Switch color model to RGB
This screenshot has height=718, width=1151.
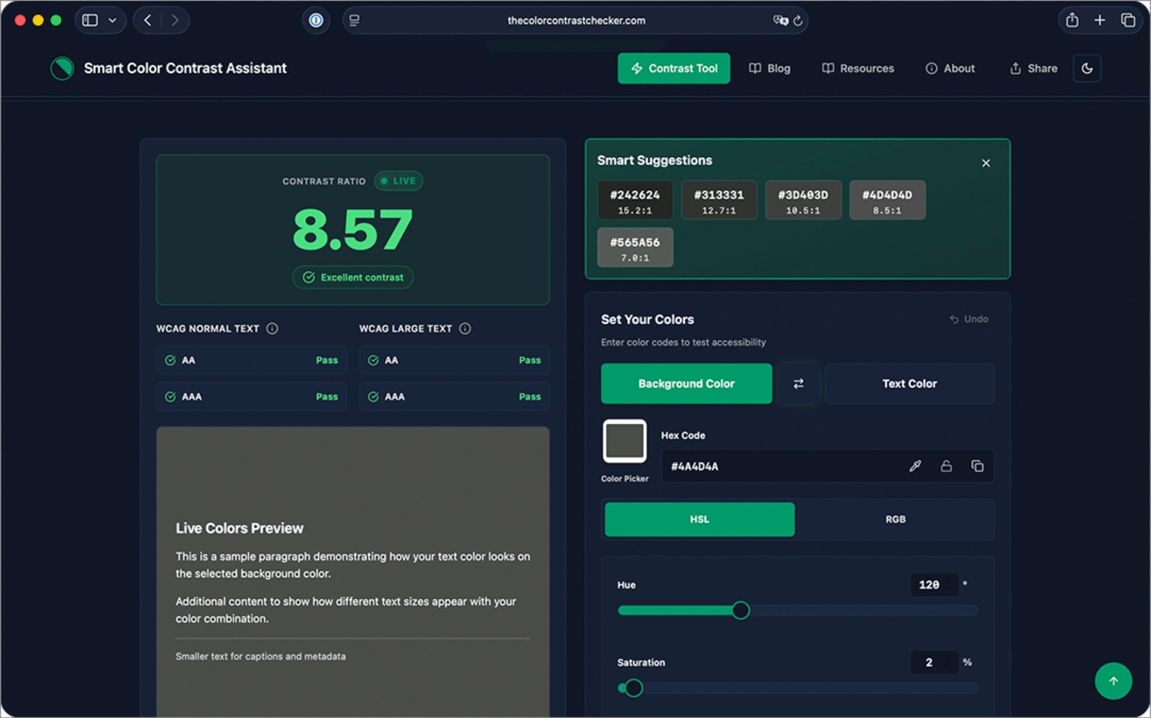click(x=895, y=519)
